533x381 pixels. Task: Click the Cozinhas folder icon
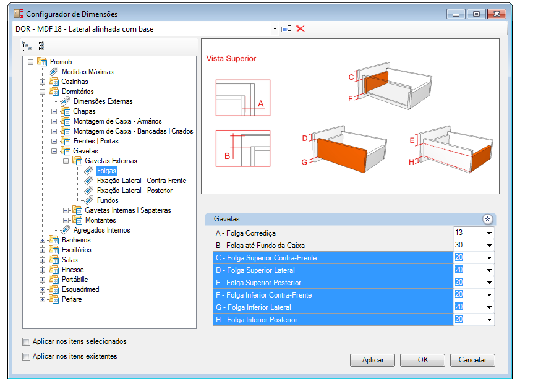tap(54, 82)
